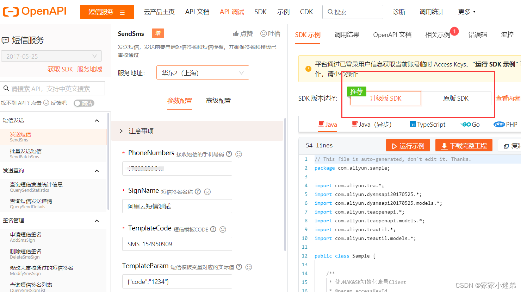Open the 短信服务 hamburger menu icon

point(122,12)
